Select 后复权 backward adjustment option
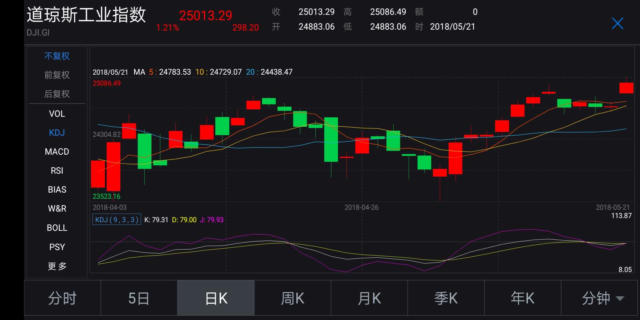This screenshot has height=320, width=640. [57, 94]
